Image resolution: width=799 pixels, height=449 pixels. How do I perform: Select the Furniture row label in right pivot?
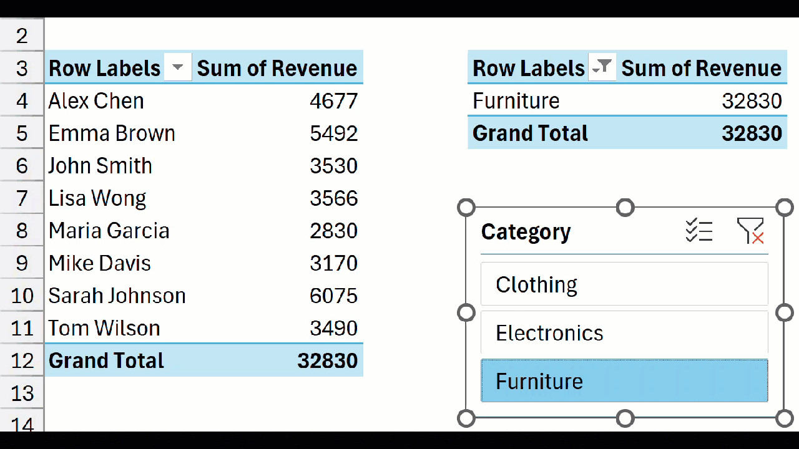point(516,100)
